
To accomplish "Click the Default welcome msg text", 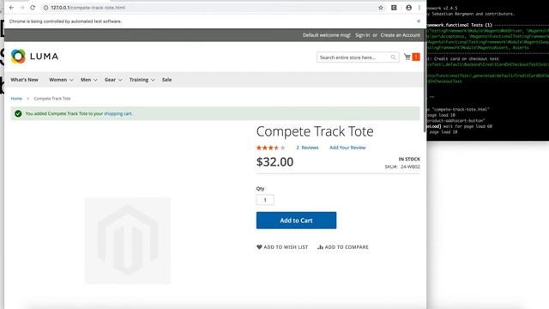I will tap(327, 35).
